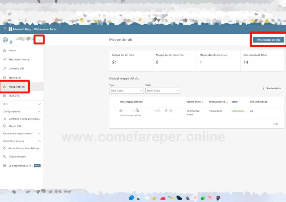The height and width of the screenshot is (202, 286).
Task: Click the Esplora siti document icon
Action: click(4, 77)
